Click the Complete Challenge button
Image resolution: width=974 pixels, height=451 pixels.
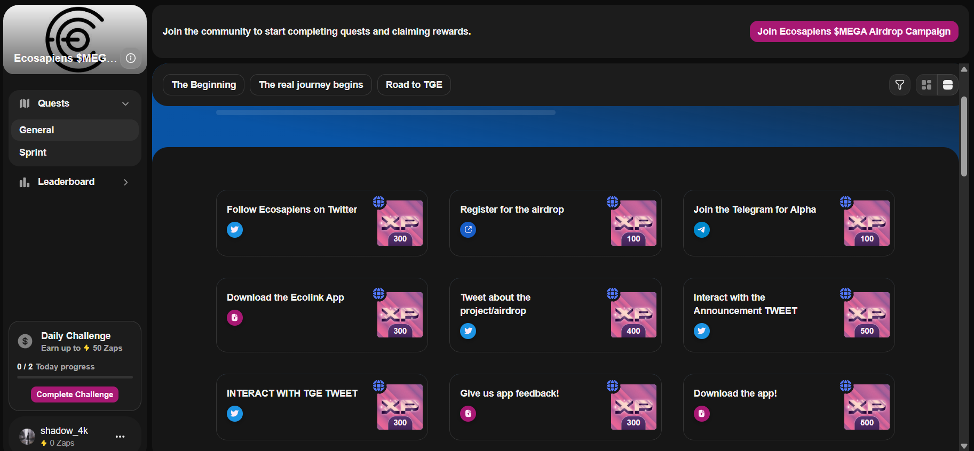[75, 394]
